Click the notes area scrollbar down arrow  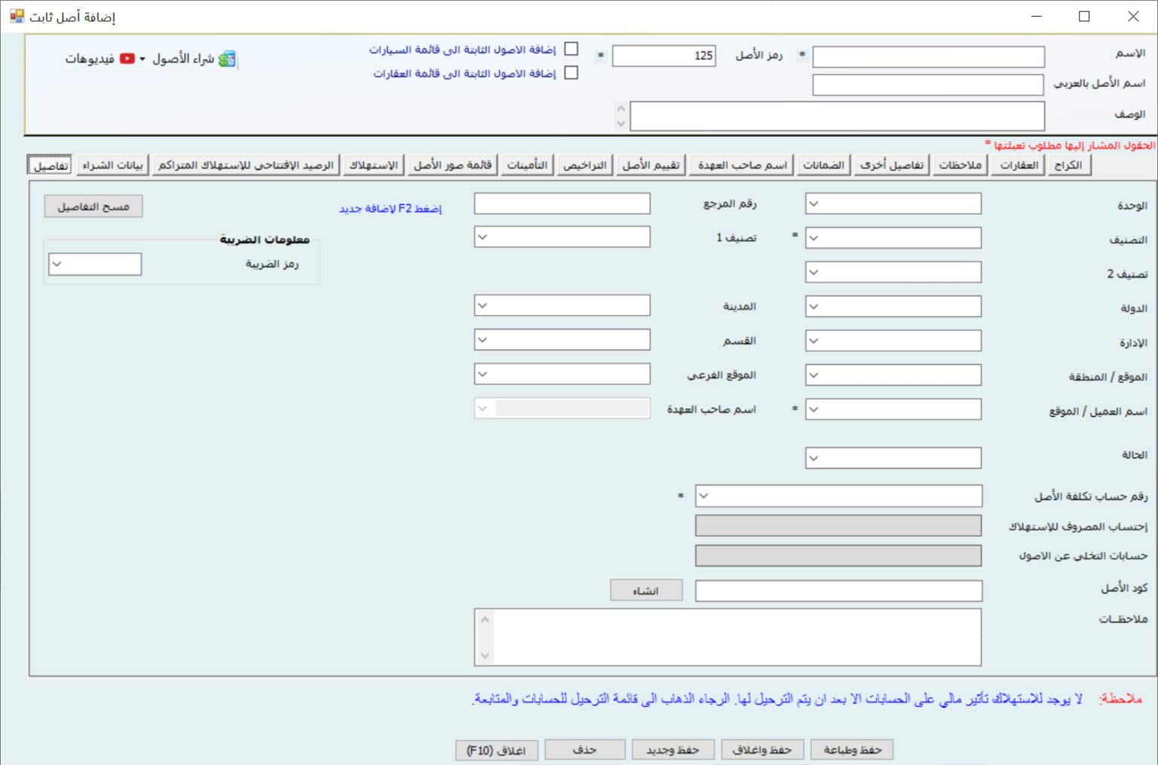(x=485, y=656)
